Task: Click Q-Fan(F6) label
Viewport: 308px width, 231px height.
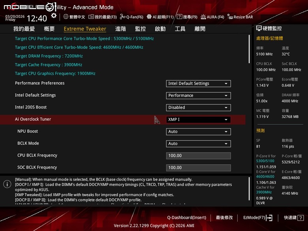Action: pos(135,17)
